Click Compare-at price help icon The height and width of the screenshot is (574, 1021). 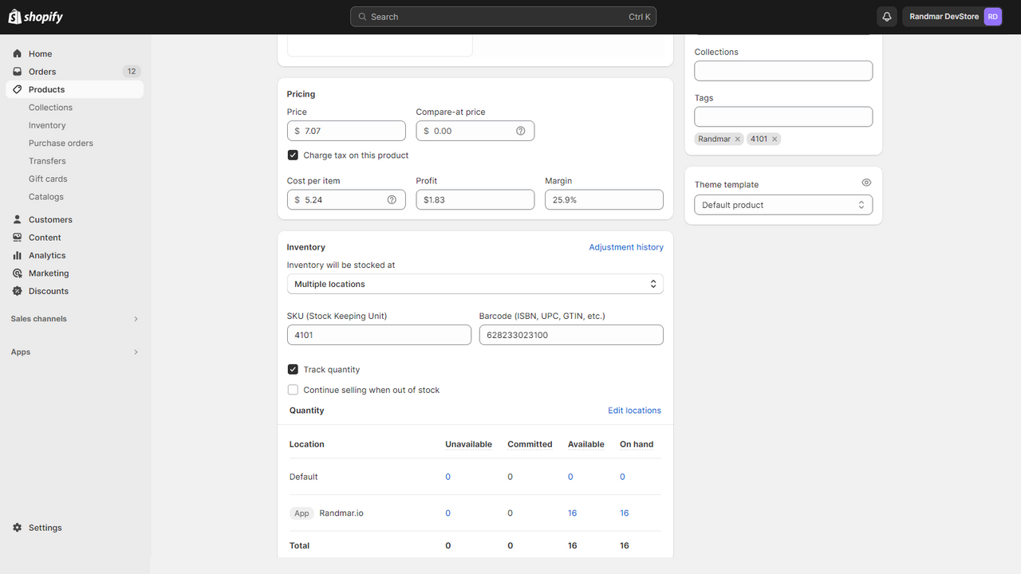[521, 131]
